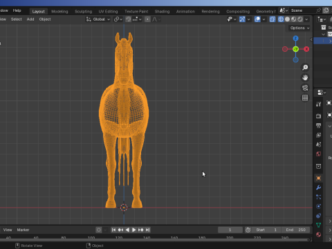Image resolution: width=332 pixels, height=249 pixels.
Task: Open the outliner editor type dropdown
Action: point(322,19)
